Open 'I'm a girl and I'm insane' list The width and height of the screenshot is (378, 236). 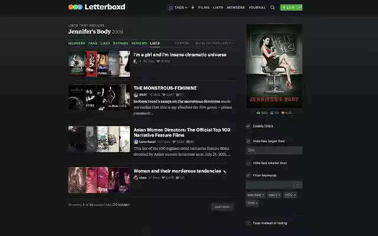[180, 55]
